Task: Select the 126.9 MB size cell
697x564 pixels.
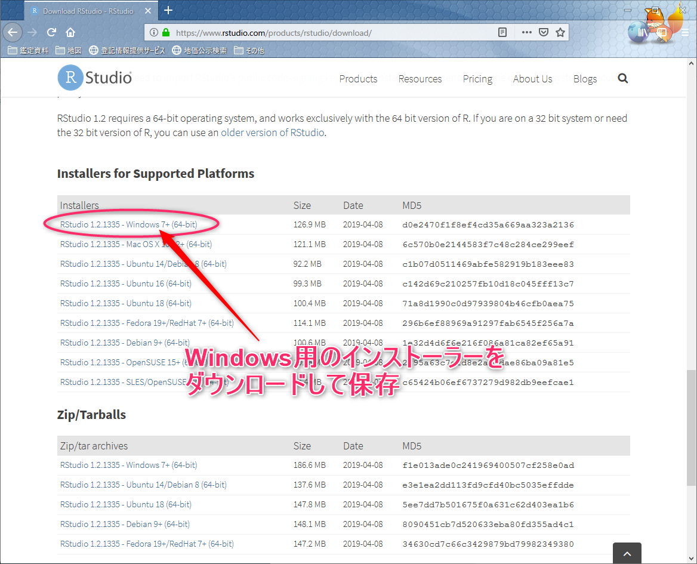Action: pos(309,224)
